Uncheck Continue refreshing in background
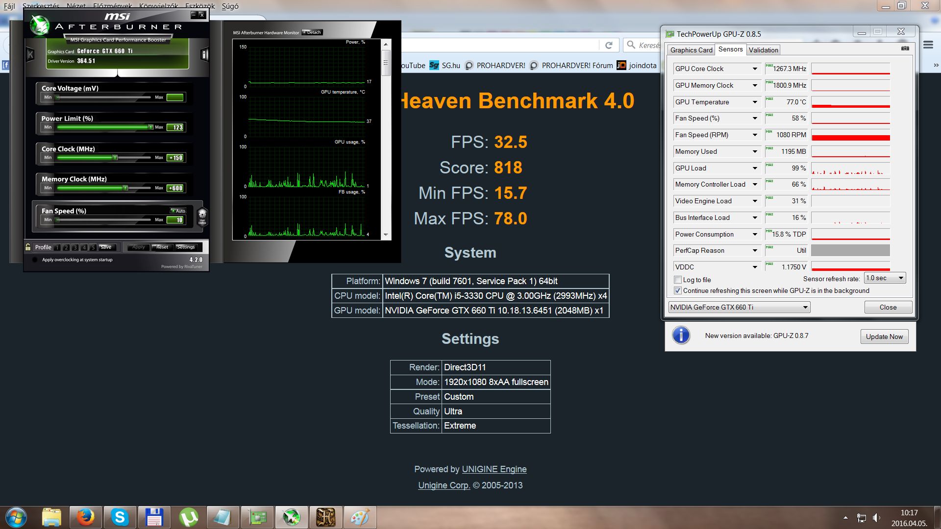The image size is (941, 529). pyautogui.click(x=678, y=290)
